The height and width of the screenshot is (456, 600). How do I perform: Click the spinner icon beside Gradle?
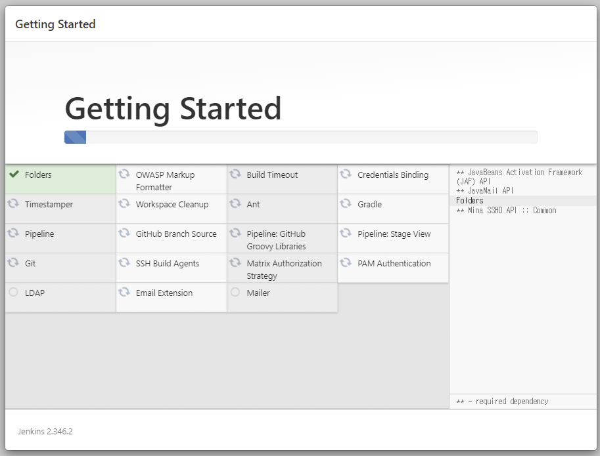(346, 203)
